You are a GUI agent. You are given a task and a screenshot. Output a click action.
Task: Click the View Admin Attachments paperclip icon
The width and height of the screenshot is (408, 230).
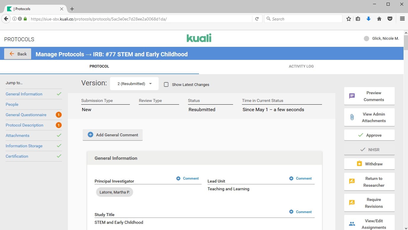(x=352, y=117)
